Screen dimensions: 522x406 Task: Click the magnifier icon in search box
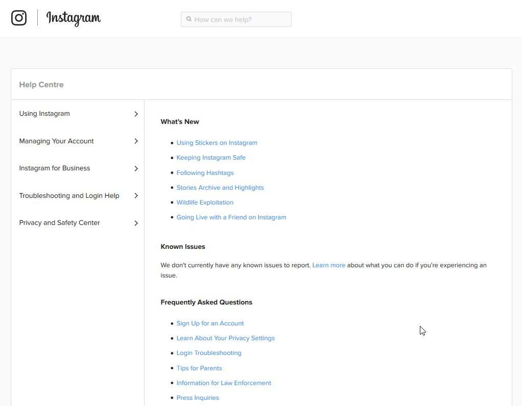point(189,19)
